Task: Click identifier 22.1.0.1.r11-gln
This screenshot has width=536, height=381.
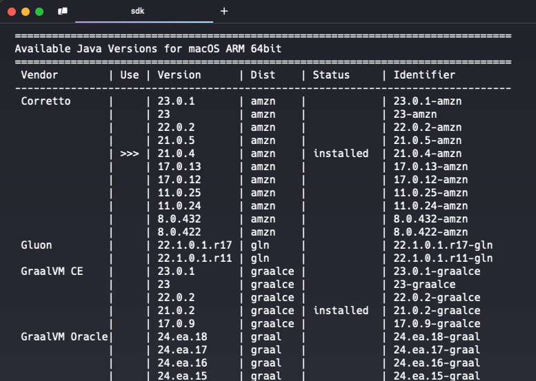Action: (x=443, y=258)
